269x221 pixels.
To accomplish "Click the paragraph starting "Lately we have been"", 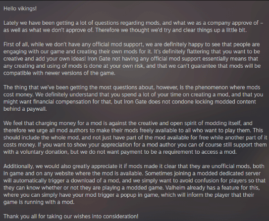I will (133, 26).
